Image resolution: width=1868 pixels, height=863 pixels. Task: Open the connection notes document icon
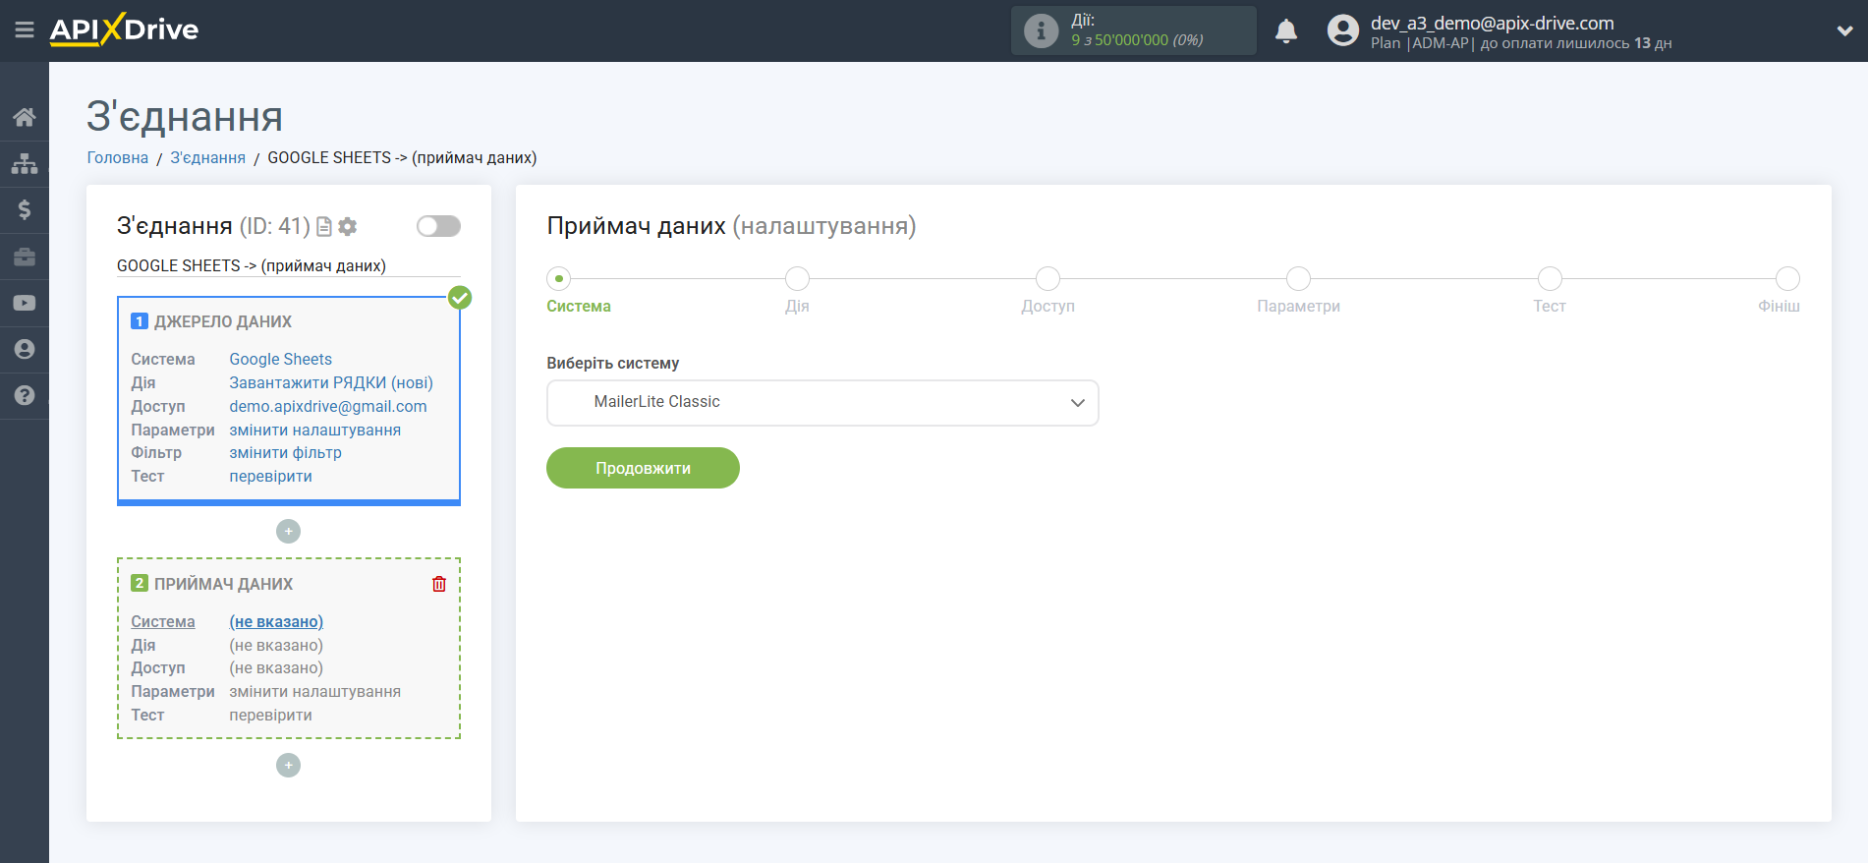click(323, 227)
